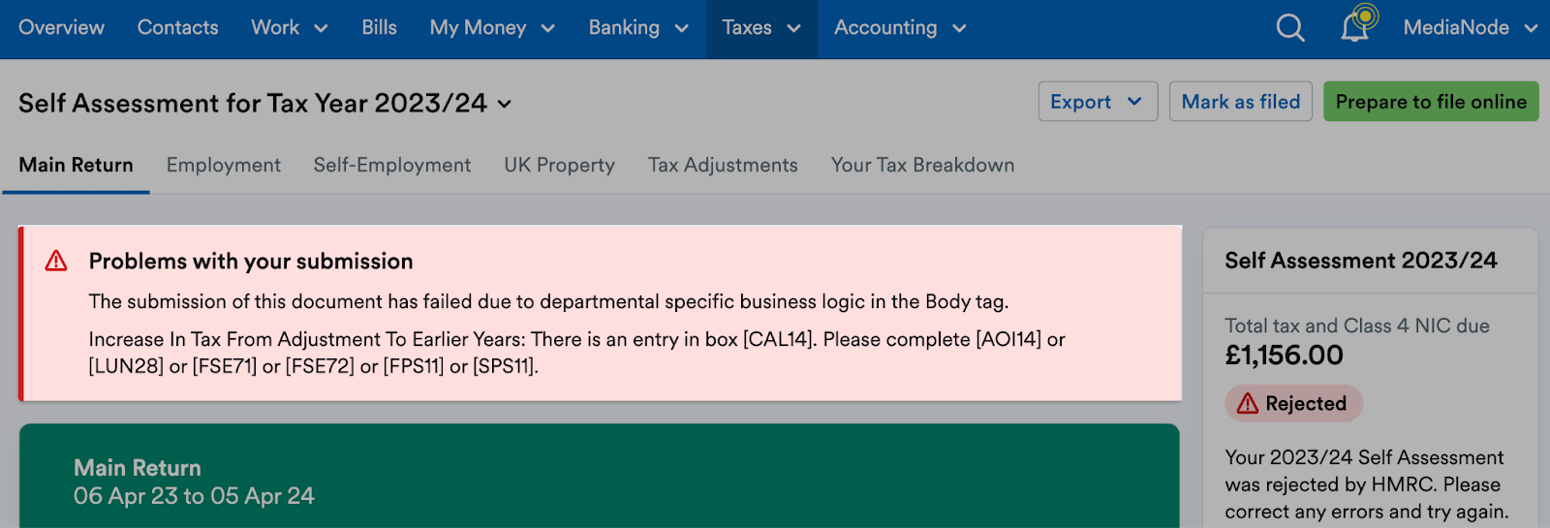Expand the Accounting menu
The width and height of the screenshot is (1550, 528).
pyautogui.click(x=900, y=28)
